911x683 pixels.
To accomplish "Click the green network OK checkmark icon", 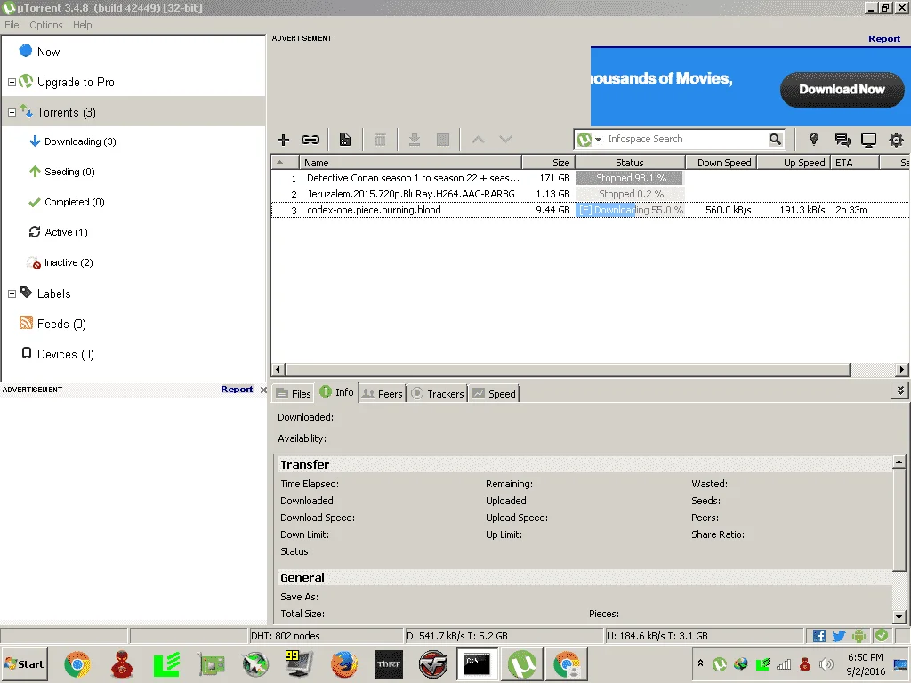I will [882, 635].
